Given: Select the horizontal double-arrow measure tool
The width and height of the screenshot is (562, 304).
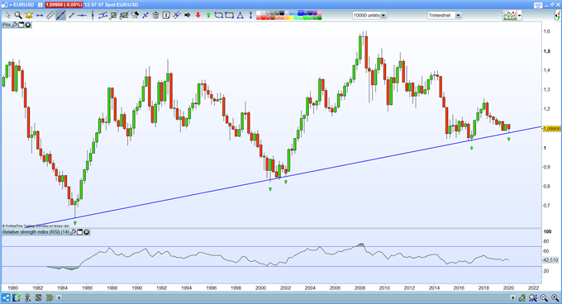Looking at the screenshot, I should pyautogui.click(x=40, y=16).
